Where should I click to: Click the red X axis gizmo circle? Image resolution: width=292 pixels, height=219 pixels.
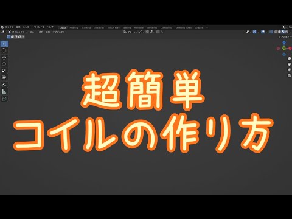pos(290,48)
